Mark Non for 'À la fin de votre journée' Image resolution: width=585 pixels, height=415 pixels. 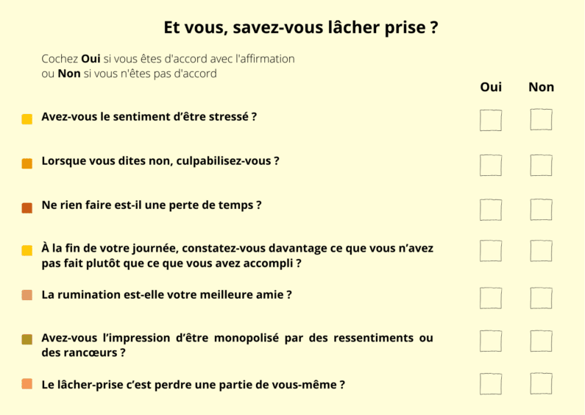click(x=541, y=251)
